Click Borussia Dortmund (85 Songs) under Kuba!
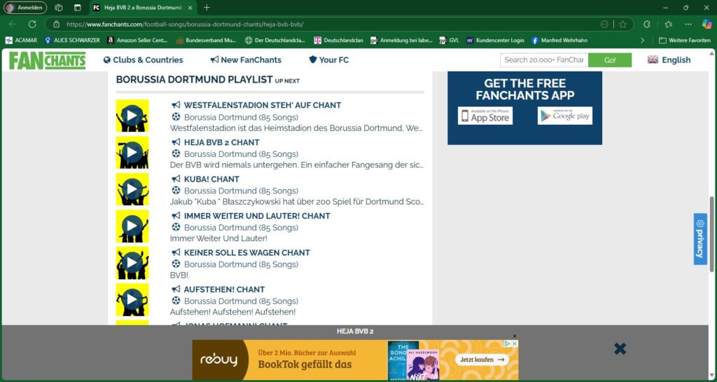The width and height of the screenshot is (717, 382). coord(241,191)
